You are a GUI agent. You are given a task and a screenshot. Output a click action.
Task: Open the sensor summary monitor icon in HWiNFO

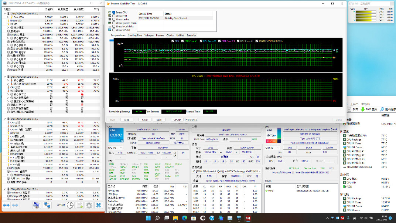(36, 205)
